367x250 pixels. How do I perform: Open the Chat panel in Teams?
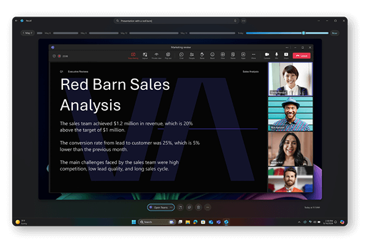click(x=182, y=55)
